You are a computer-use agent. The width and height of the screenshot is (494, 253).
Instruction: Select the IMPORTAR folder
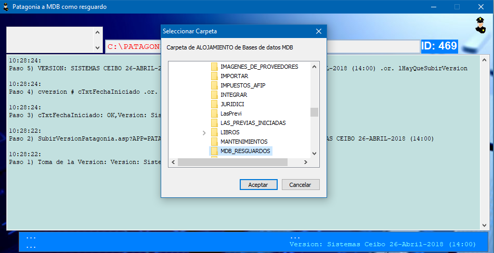[x=234, y=77]
